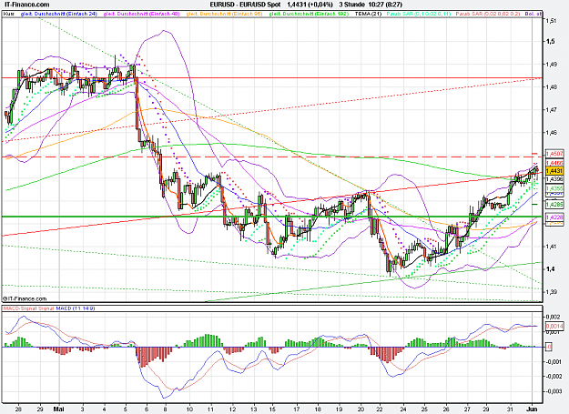Viewport: 569px width, 414px height.
Task: Click the MACD zero-line tag '0'
Action: click(549, 347)
